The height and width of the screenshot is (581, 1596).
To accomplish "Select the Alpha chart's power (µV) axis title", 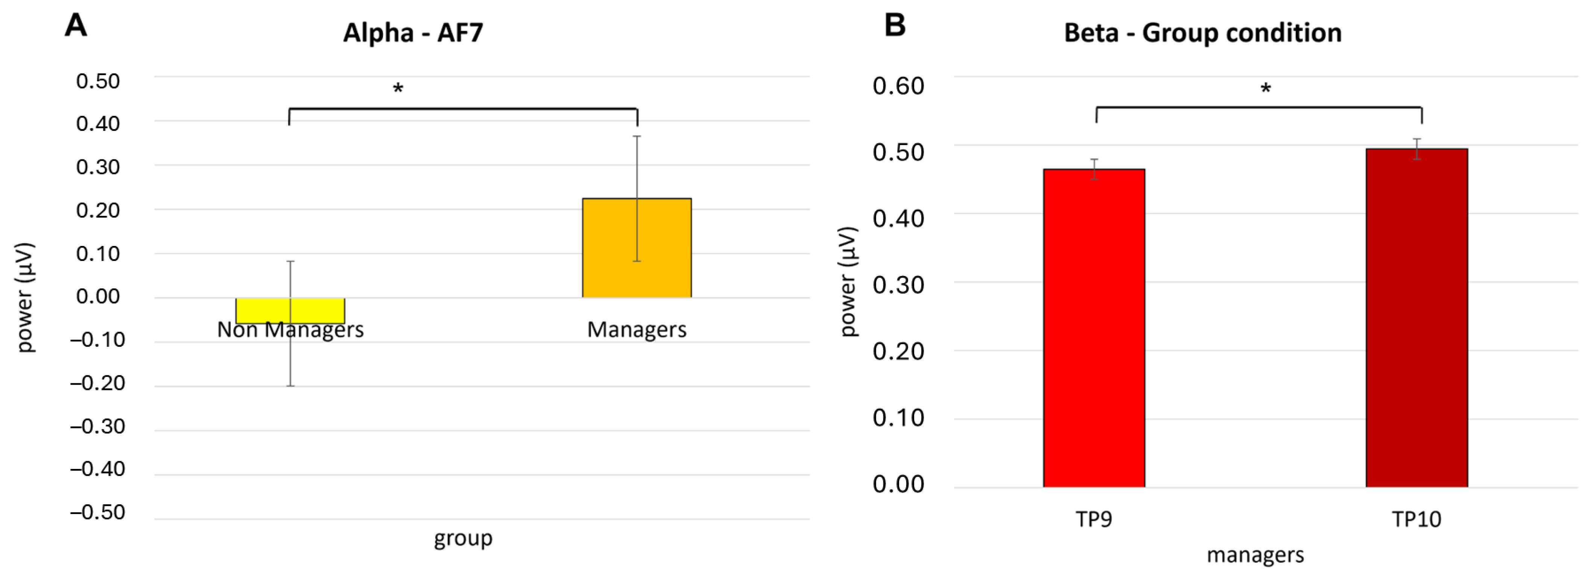I will click(x=25, y=297).
